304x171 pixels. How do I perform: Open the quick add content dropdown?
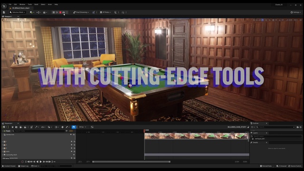point(32,12)
